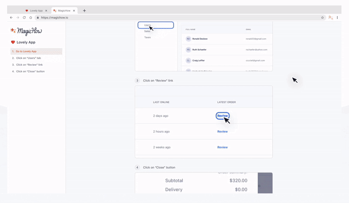Select step 1 Go to Lovely App
The image size is (349, 203).
click(36, 51)
